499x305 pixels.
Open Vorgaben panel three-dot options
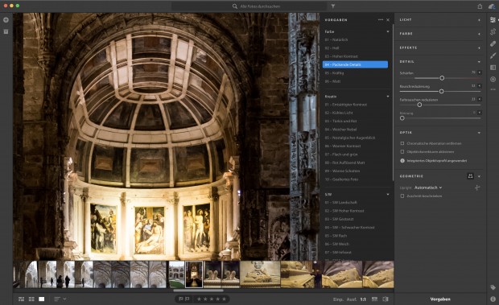381,20
